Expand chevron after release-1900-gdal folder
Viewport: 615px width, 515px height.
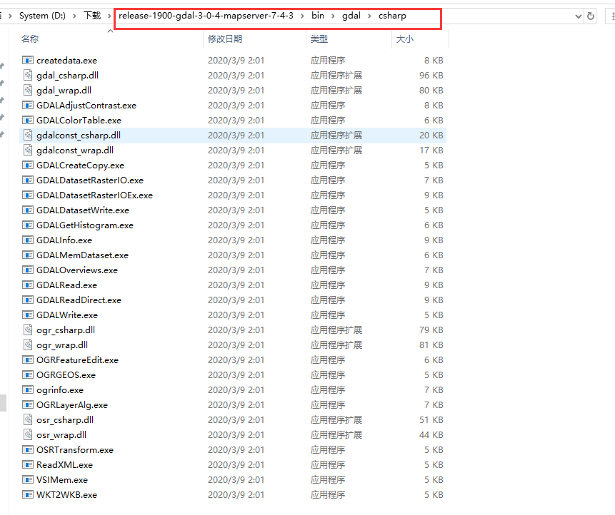point(302,16)
